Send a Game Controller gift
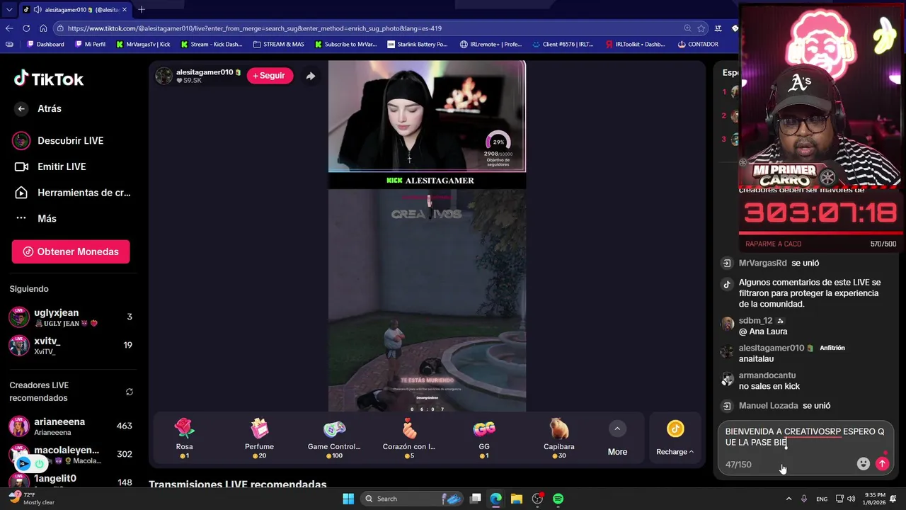The width and height of the screenshot is (906, 510). 334,438
